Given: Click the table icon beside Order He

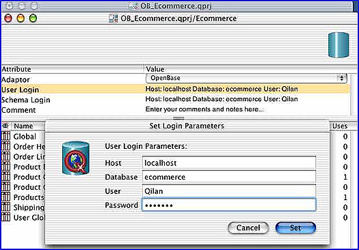Looking at the screenshot, I should [x=6, y=146].
